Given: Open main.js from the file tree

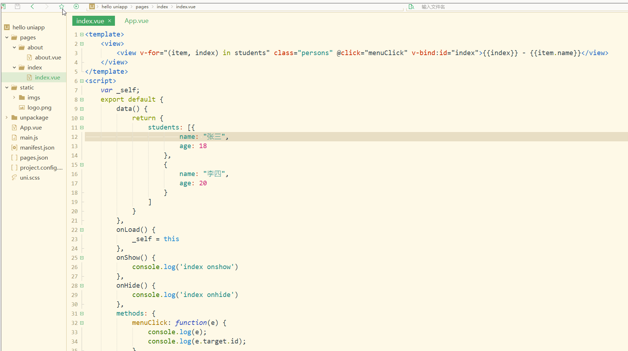Looking at the screenshot, I should coord(29,137).
